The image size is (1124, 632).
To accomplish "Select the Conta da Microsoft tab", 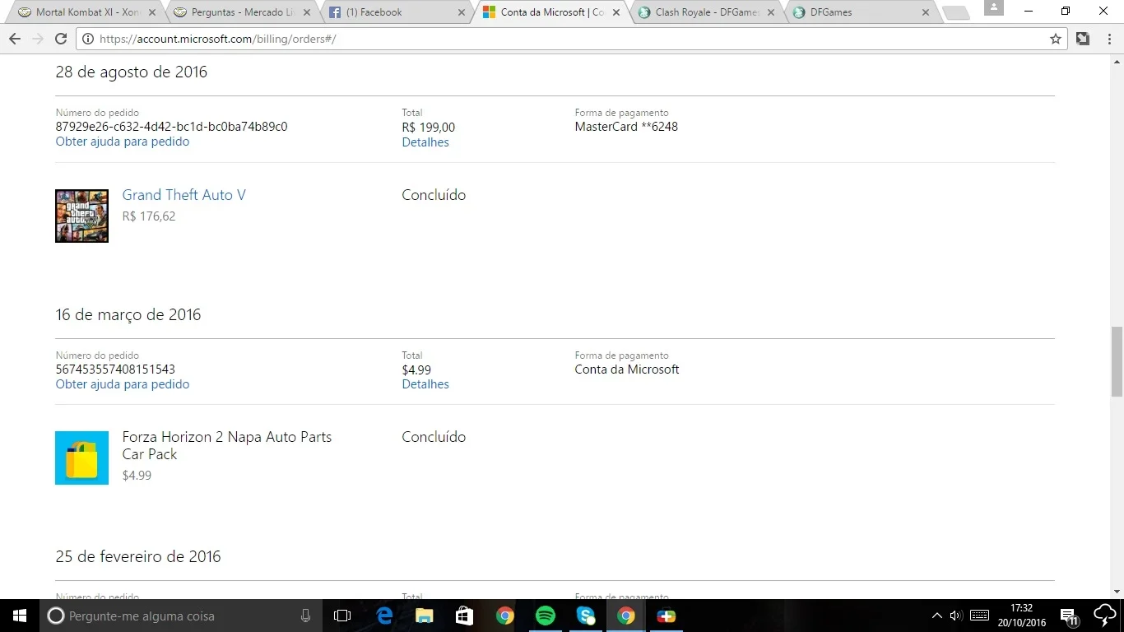I will pos(550,12).
